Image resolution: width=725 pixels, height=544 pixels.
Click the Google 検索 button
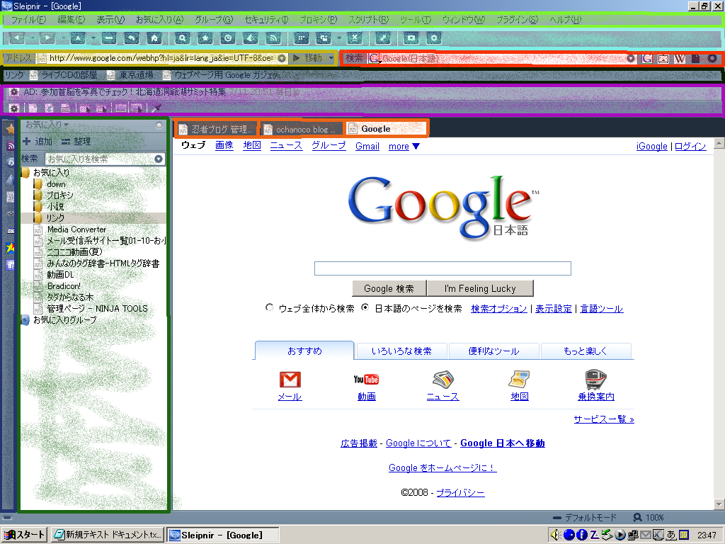(389, 289)
